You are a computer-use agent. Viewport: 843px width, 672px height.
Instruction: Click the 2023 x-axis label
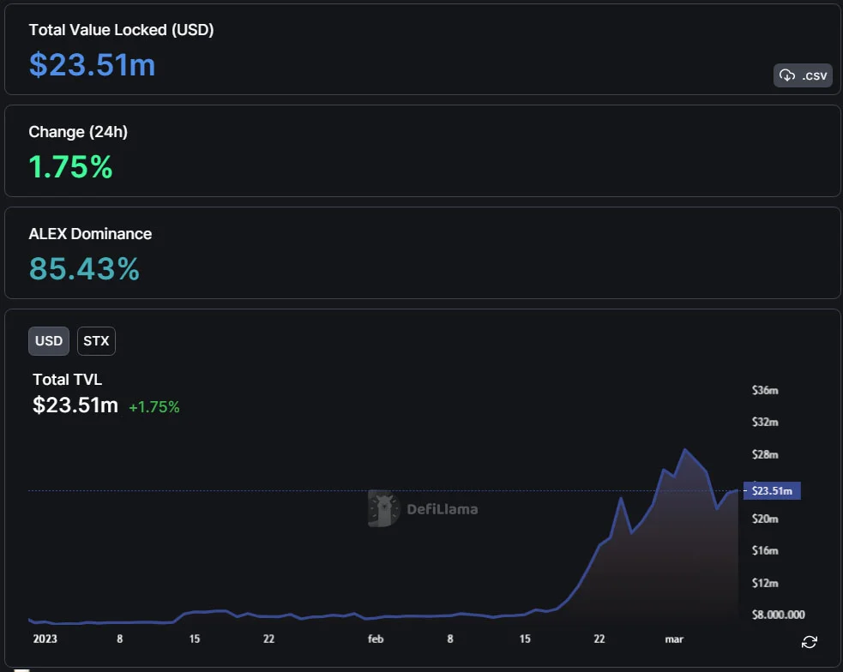click(x=45, y=639)
